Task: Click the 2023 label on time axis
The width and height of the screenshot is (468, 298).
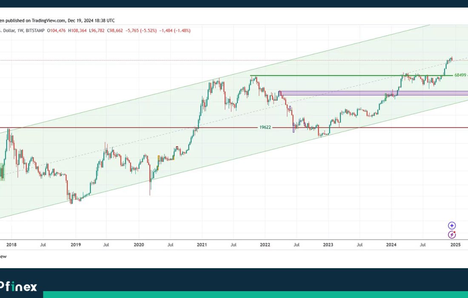Action: pos(328,245)
